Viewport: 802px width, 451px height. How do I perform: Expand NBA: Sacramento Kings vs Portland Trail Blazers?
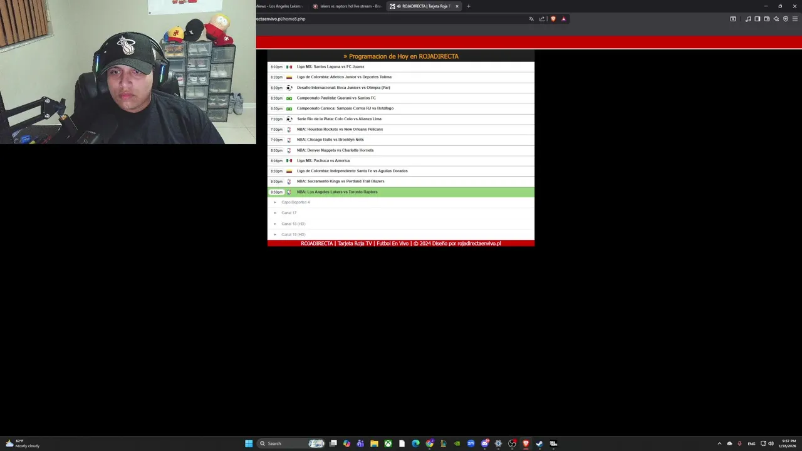[x=401, y=181]
